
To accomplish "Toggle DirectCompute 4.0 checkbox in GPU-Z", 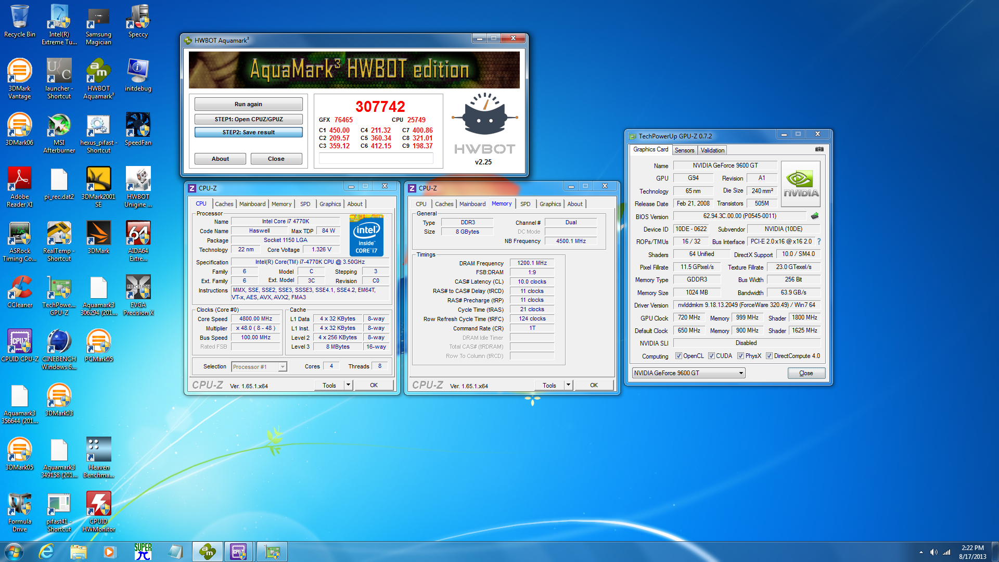I will pos(769,356).
